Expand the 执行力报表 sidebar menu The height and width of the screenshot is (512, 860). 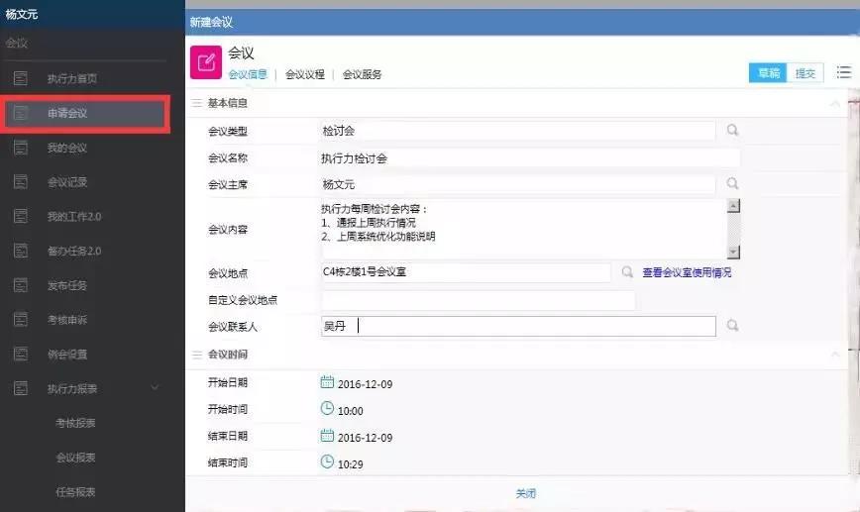155,388
